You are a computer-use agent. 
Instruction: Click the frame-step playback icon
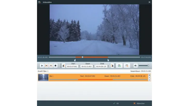click(x=51, y=66)
